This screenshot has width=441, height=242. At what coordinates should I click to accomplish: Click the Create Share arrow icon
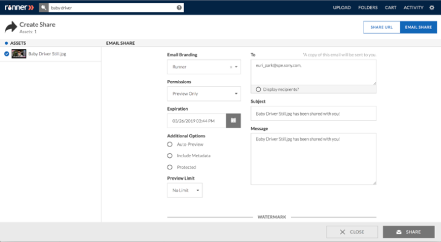pos(11,27)
